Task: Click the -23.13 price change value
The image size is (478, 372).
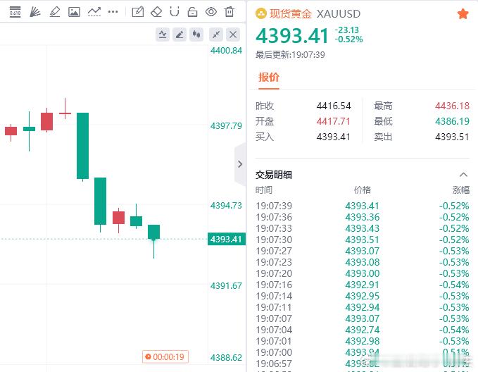Action: click(347, 30)
